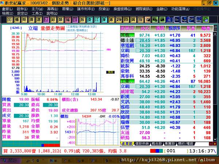Click the tab strip right yellow arrow

(x=215, y=144)
